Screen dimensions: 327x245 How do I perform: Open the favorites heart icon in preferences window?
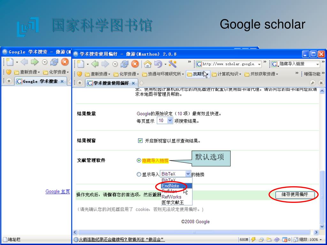(x=79, y=74)
